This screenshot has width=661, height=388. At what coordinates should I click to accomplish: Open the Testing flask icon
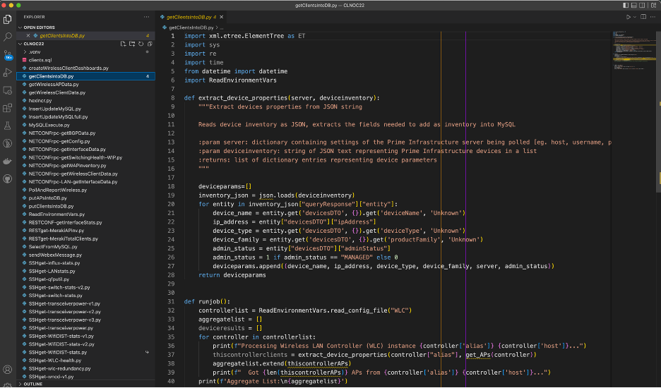point(8,126)
